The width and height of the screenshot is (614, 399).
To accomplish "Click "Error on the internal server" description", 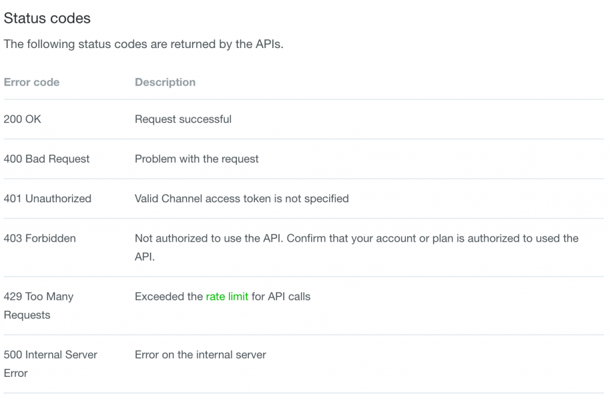I will [200, 355].
